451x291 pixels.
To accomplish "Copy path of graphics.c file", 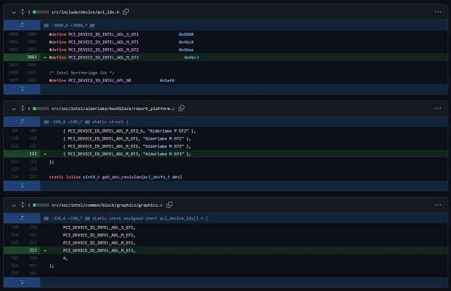I will [x=169, y=205].
